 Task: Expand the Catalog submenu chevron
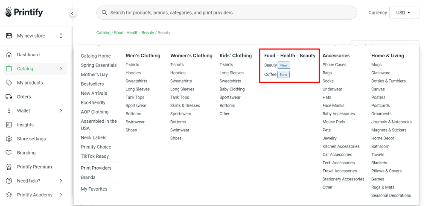61,69
